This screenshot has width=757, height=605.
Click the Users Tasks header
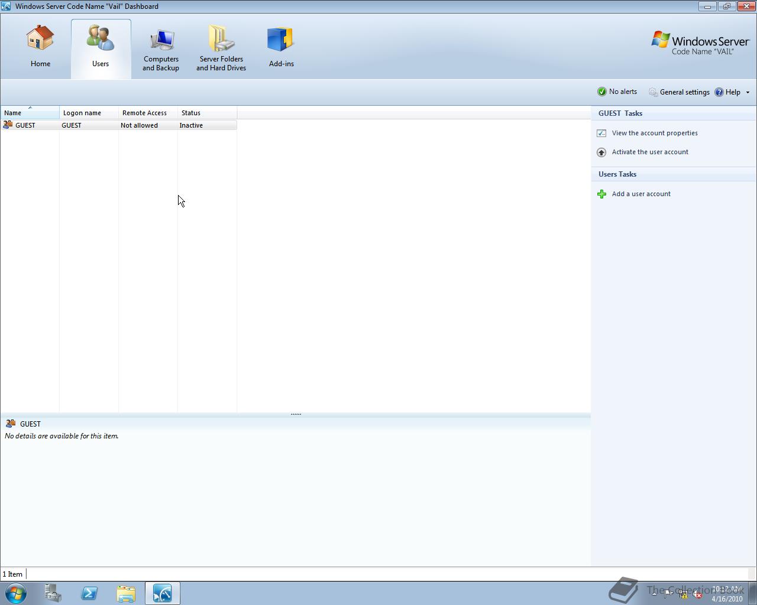617,174
